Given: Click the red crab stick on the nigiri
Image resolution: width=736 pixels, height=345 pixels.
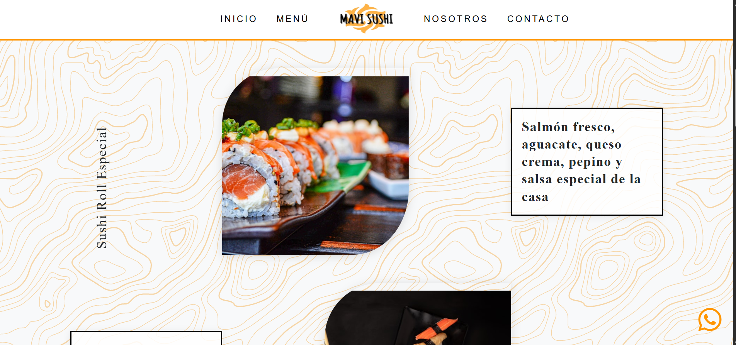Looking at the screenshot, I should click(x=437, y=329).
